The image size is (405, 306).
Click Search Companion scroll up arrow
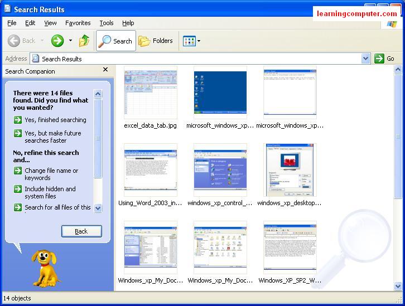[98, 94]
